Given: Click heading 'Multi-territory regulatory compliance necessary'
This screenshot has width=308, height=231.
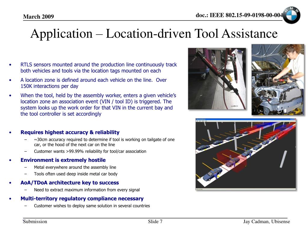Looking at the screenshot, I should 82,199.
